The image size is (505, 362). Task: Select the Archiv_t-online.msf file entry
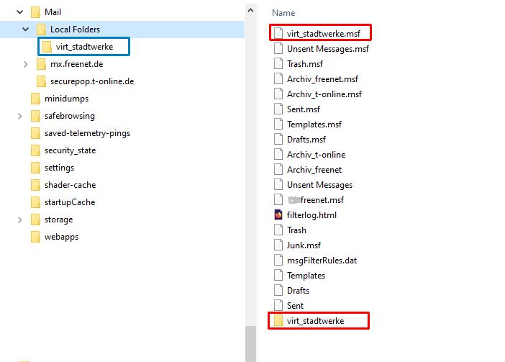(324, 94)
